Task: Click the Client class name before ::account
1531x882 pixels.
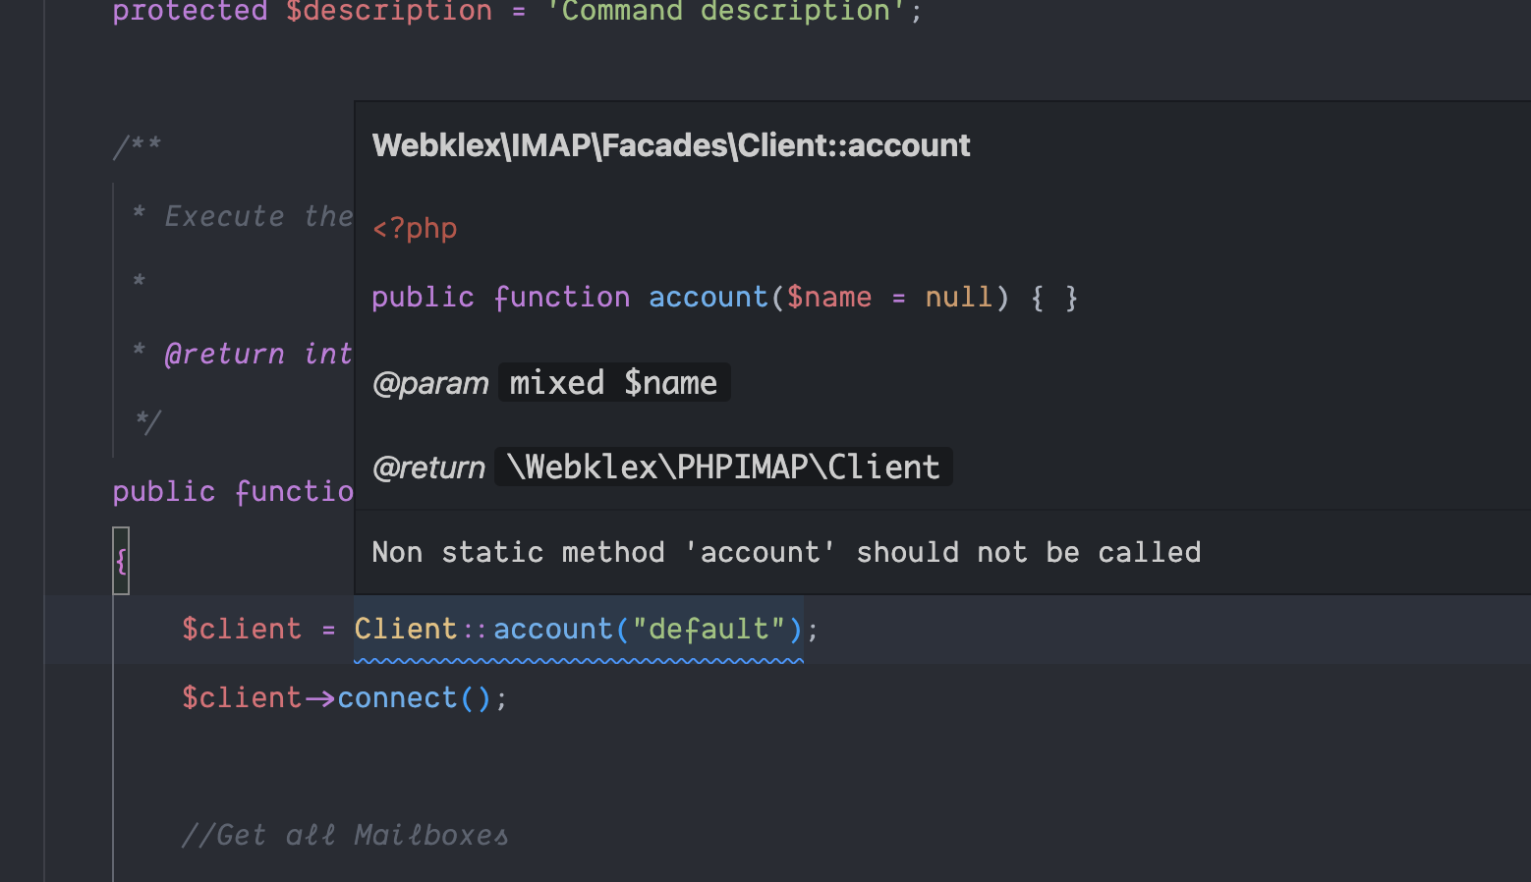Action: (406, 629)
